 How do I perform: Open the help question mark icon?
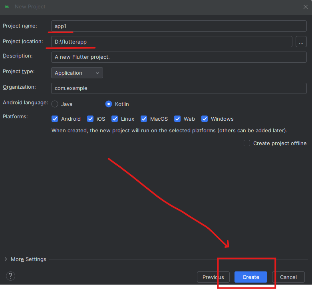click(x=10, y=276)
